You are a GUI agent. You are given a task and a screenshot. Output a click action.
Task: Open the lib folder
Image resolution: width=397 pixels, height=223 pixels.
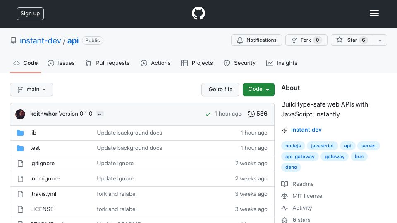[x=33, y=133]
